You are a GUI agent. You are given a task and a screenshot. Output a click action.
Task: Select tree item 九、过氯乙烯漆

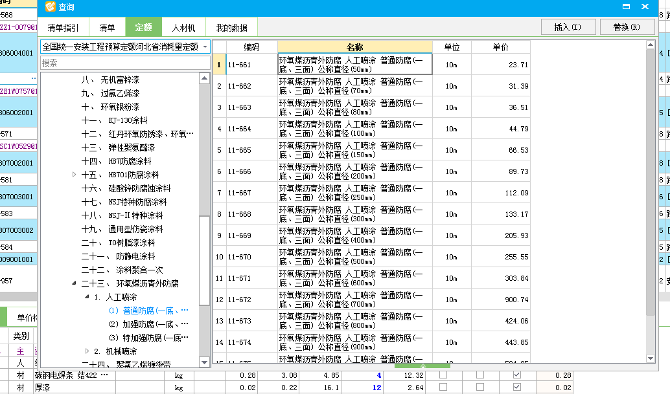pyautogui.click(x=110, y=93)
